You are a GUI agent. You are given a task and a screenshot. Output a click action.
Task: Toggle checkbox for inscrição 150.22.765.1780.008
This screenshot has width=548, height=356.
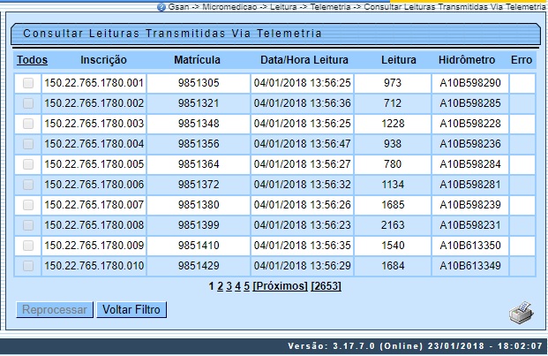(x=28, y=225)
